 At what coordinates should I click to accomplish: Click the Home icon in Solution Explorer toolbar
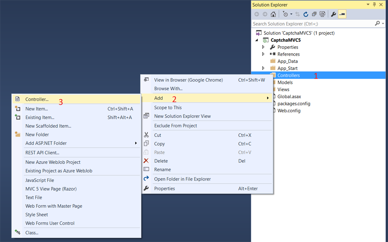click(273, 14)
